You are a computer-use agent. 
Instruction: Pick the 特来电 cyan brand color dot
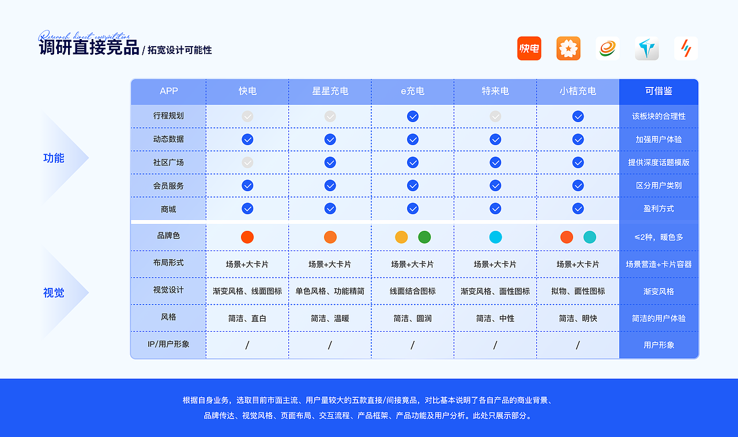point(495,237)
